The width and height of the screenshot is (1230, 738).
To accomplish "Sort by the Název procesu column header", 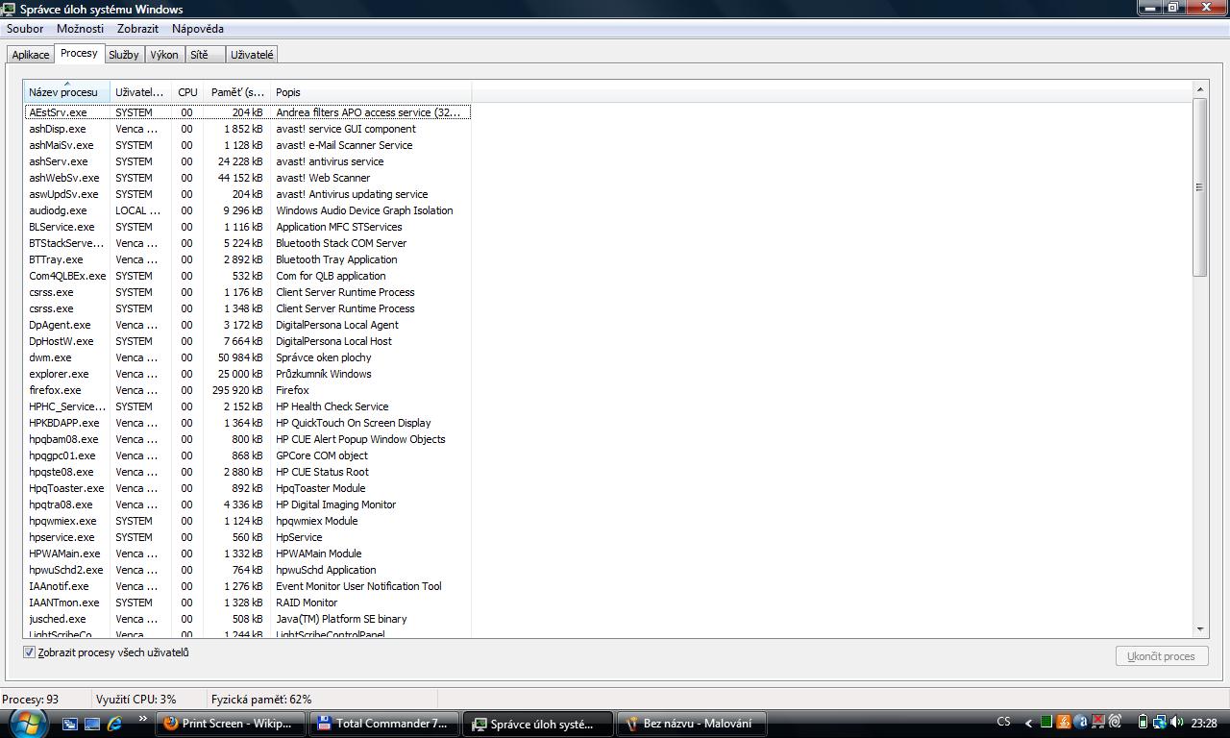I will [x=66, y=92].
